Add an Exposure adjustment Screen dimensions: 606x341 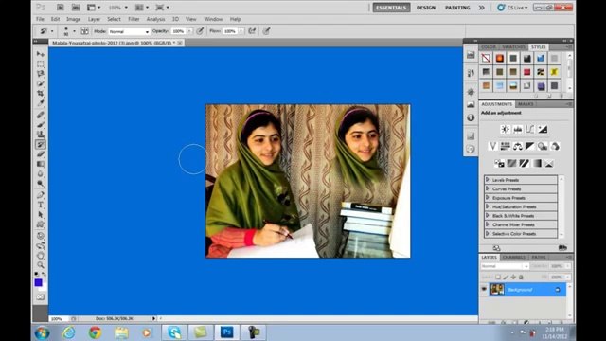coord(543,129)
